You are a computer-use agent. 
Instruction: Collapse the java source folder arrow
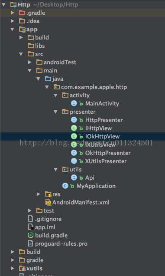tap(38, 79)
